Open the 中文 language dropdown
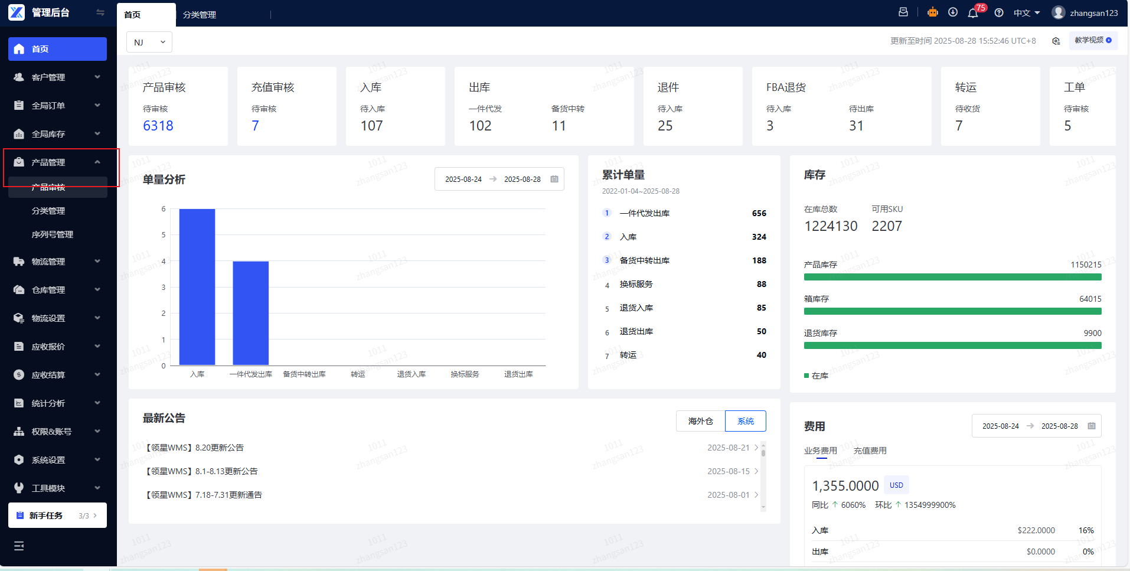The height and width of the screenshot is (571, 1130). click(1027, 12)
